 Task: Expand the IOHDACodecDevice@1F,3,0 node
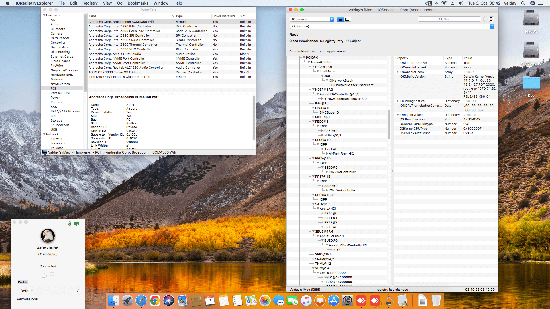coord(322,99)
